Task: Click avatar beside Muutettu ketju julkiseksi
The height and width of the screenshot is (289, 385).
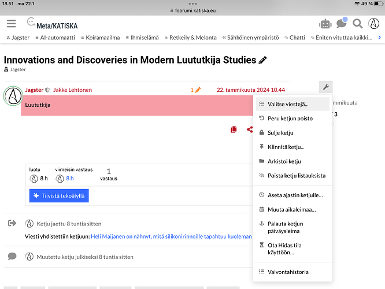Action: [29, 257]
